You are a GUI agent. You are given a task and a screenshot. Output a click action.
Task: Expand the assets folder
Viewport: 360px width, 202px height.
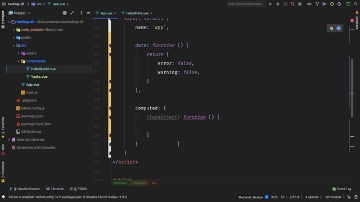19,53
